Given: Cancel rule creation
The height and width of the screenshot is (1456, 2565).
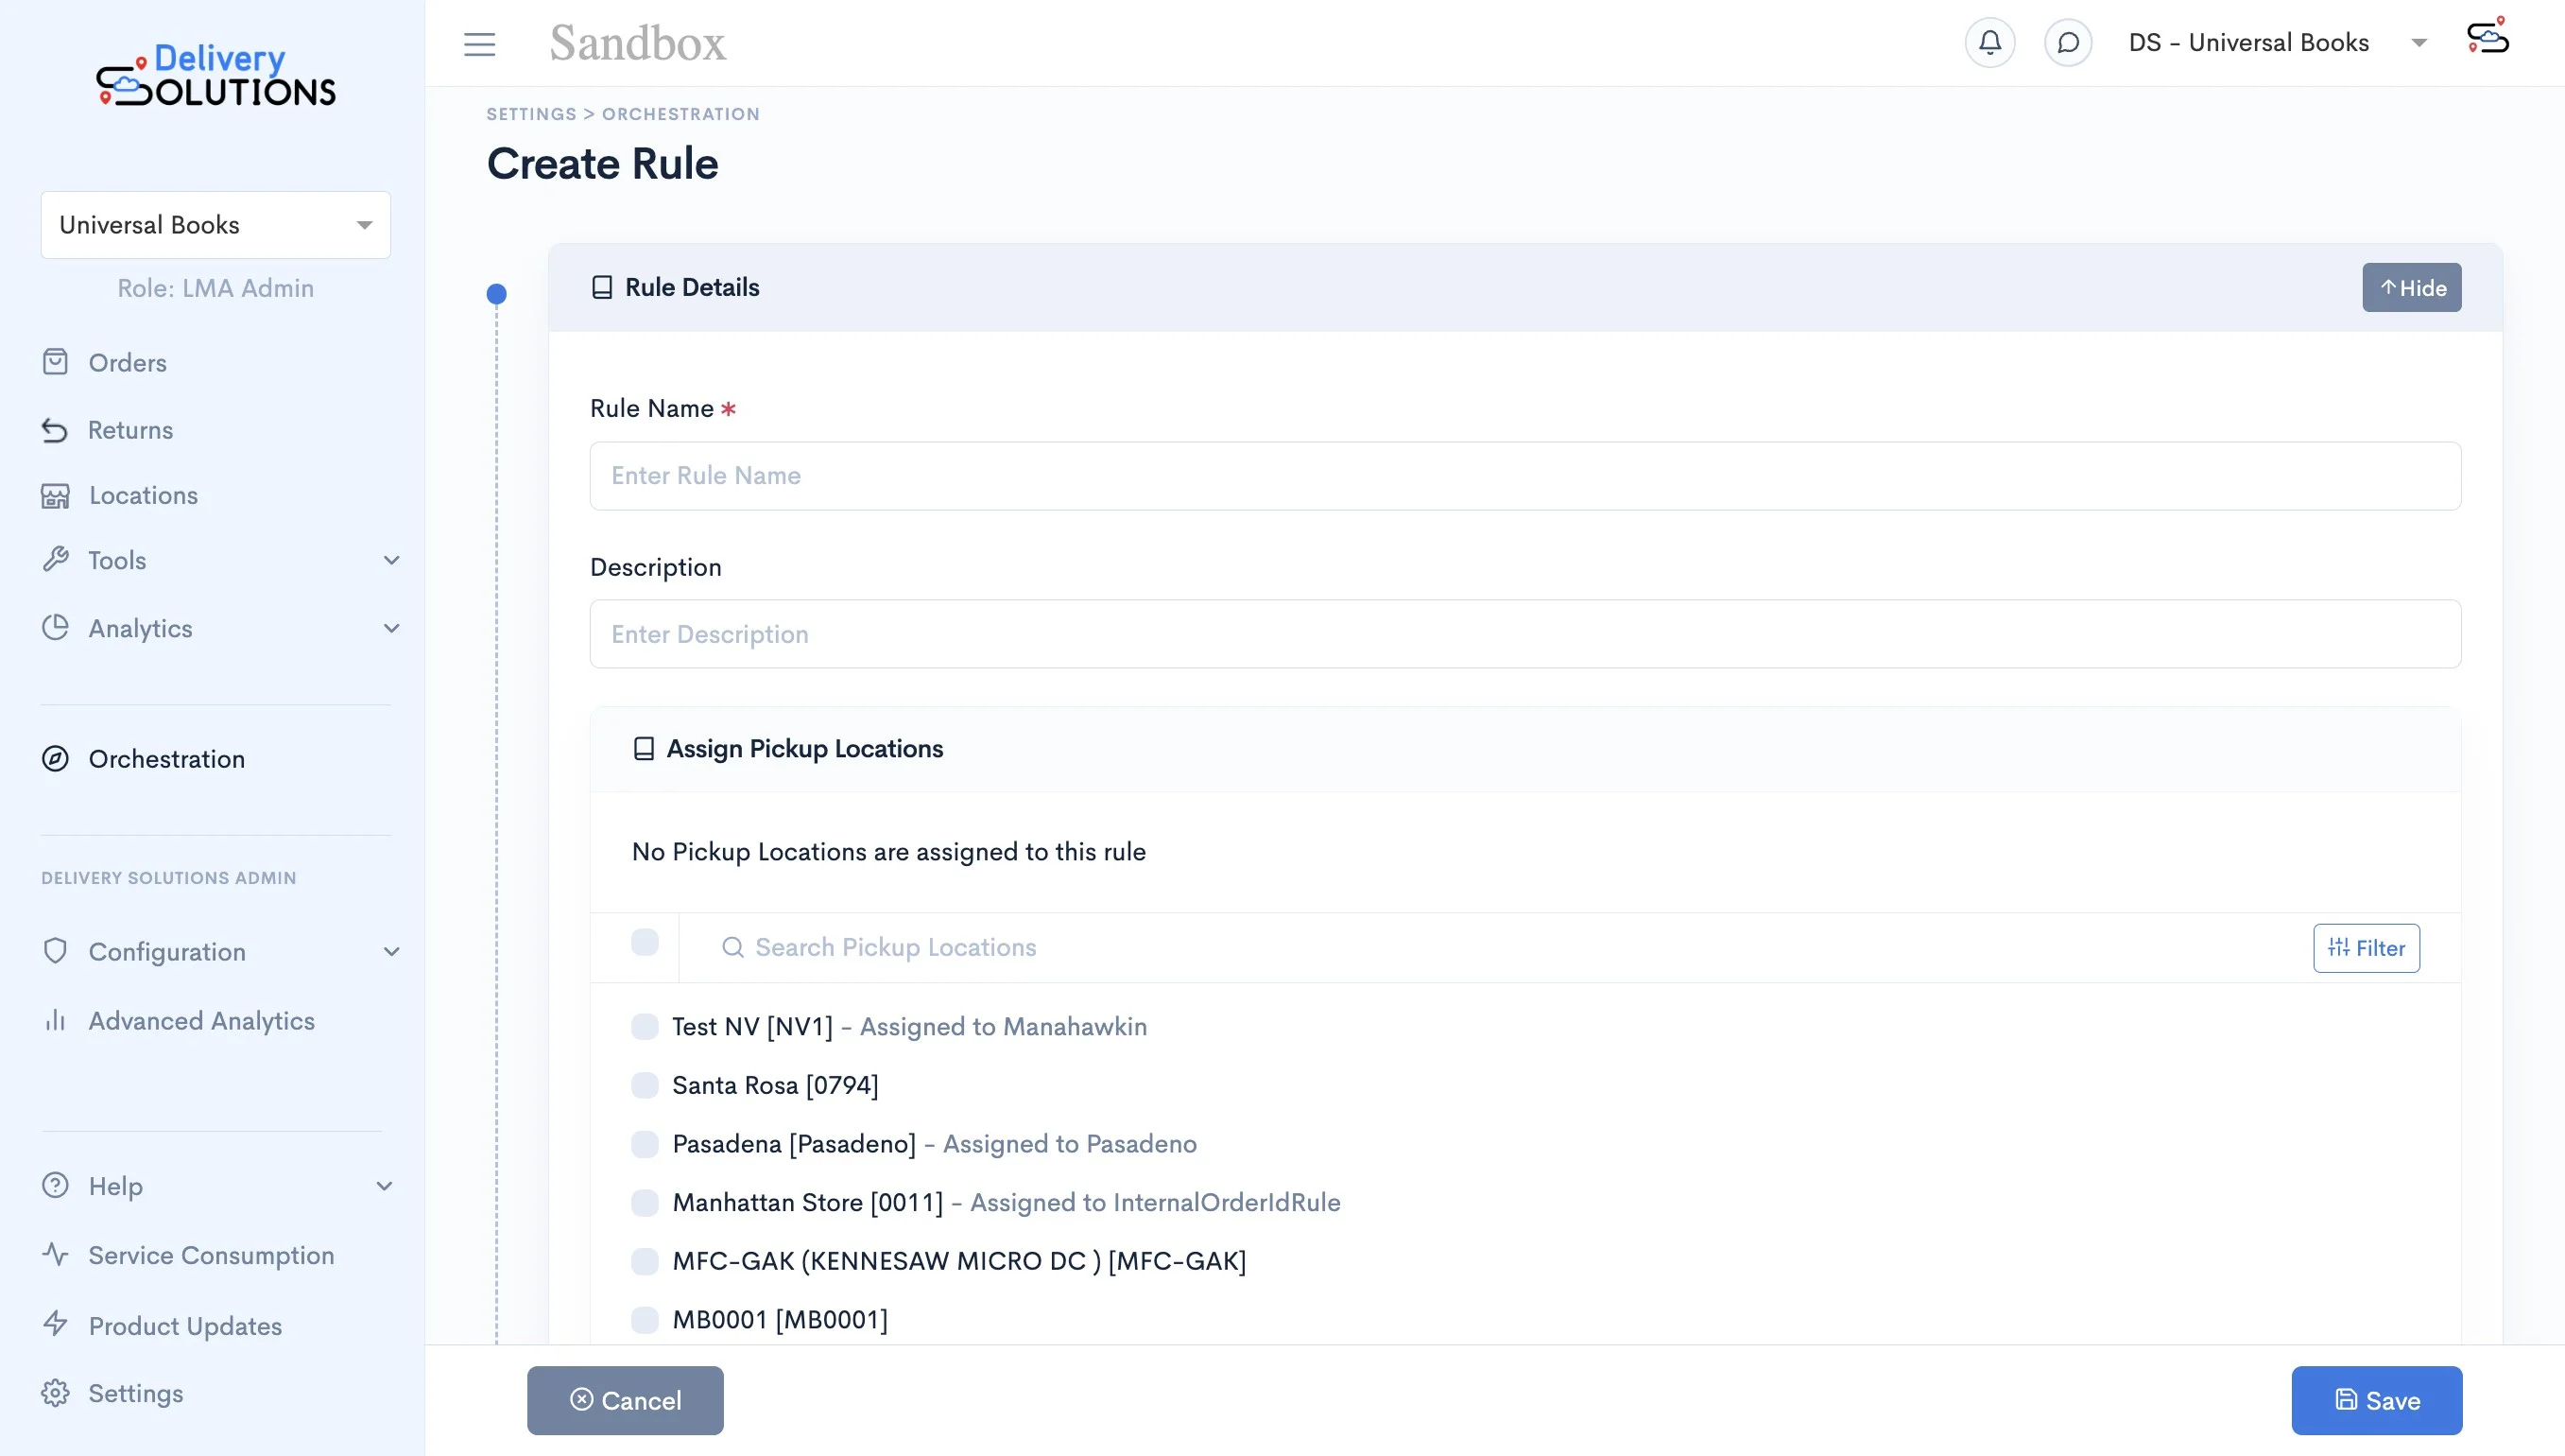Looking at the screenshot, I should pyautogui.click(x=626, y=1400).
